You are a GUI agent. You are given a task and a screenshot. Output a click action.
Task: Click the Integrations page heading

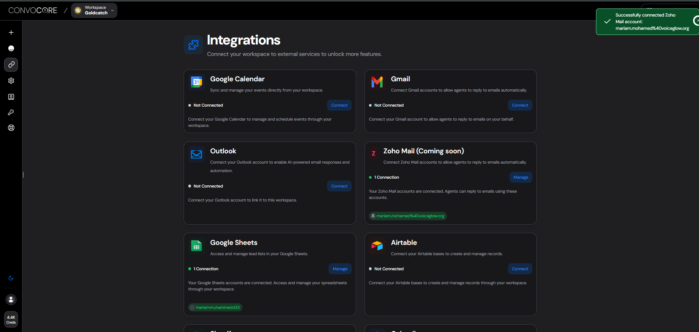click(x=244, y=40)
